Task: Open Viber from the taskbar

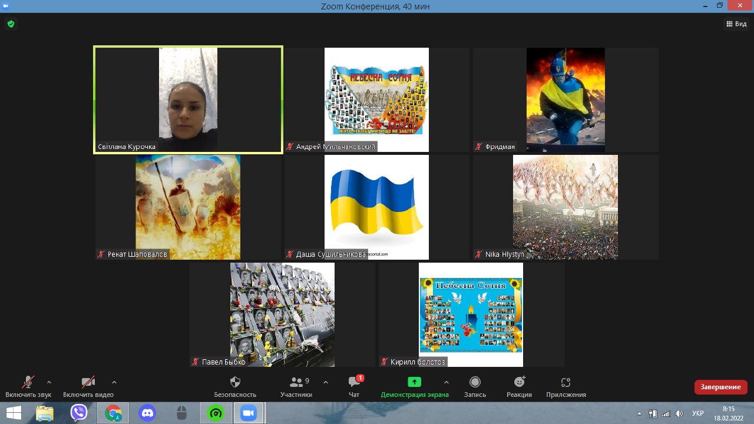Action: click(79, 413)
